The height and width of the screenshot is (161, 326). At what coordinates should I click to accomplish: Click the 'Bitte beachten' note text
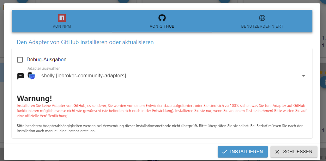[x=160, y=128]
